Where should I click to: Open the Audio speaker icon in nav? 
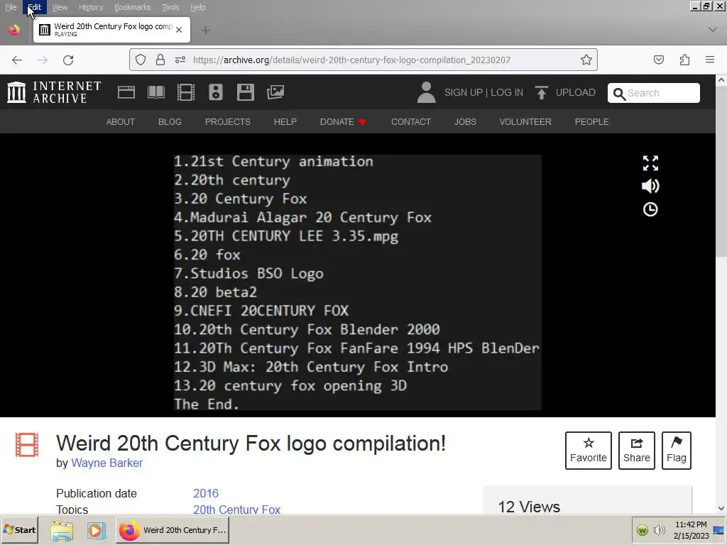[216, 92]
